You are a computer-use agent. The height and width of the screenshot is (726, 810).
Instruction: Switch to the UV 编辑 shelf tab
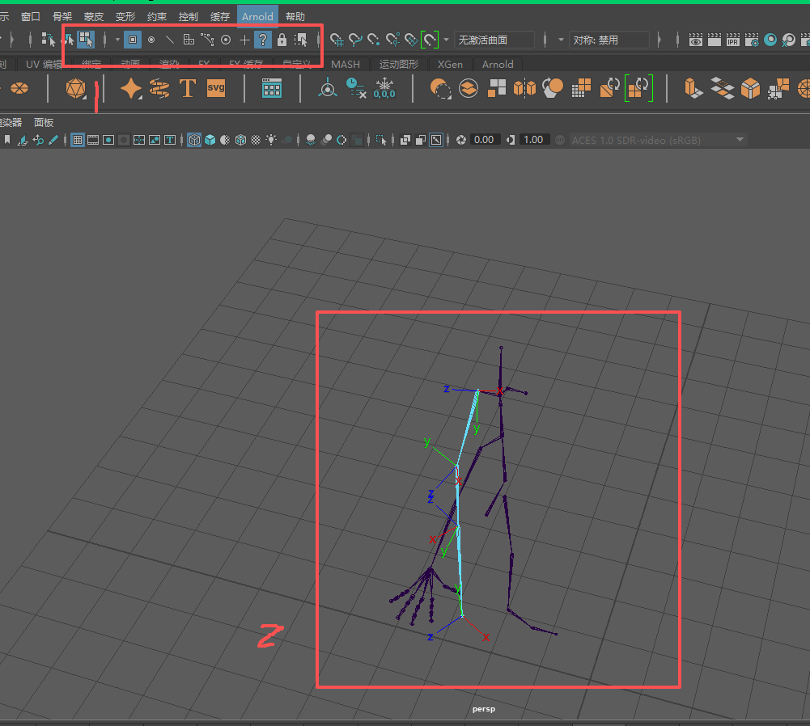click(x=44, y=64)
